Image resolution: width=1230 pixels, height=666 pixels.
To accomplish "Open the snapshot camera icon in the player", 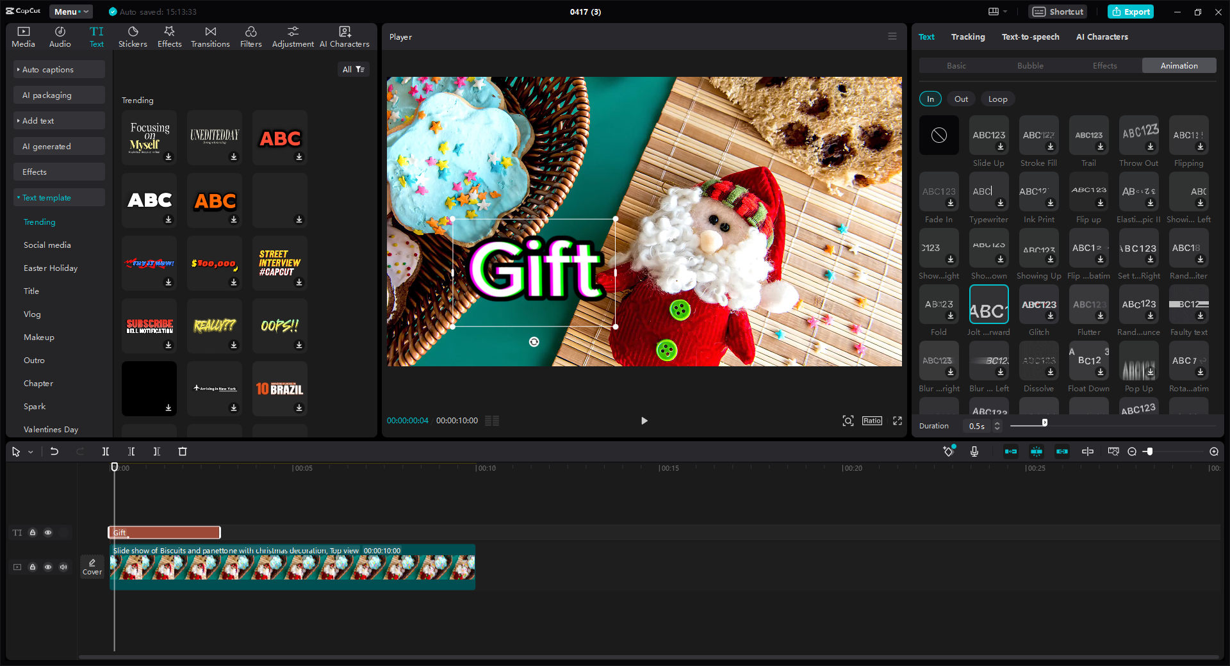I will tap(848, 421).
